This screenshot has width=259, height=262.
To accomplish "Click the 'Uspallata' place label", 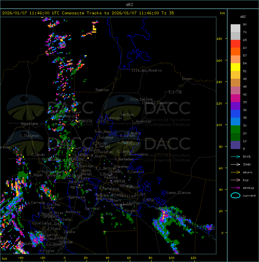I will 29,124.
